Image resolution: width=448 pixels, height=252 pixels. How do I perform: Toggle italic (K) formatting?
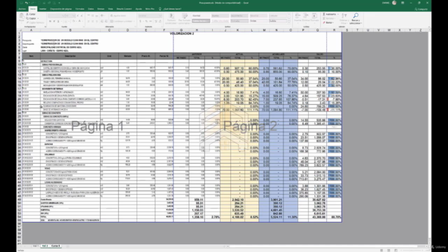[54, 22]
